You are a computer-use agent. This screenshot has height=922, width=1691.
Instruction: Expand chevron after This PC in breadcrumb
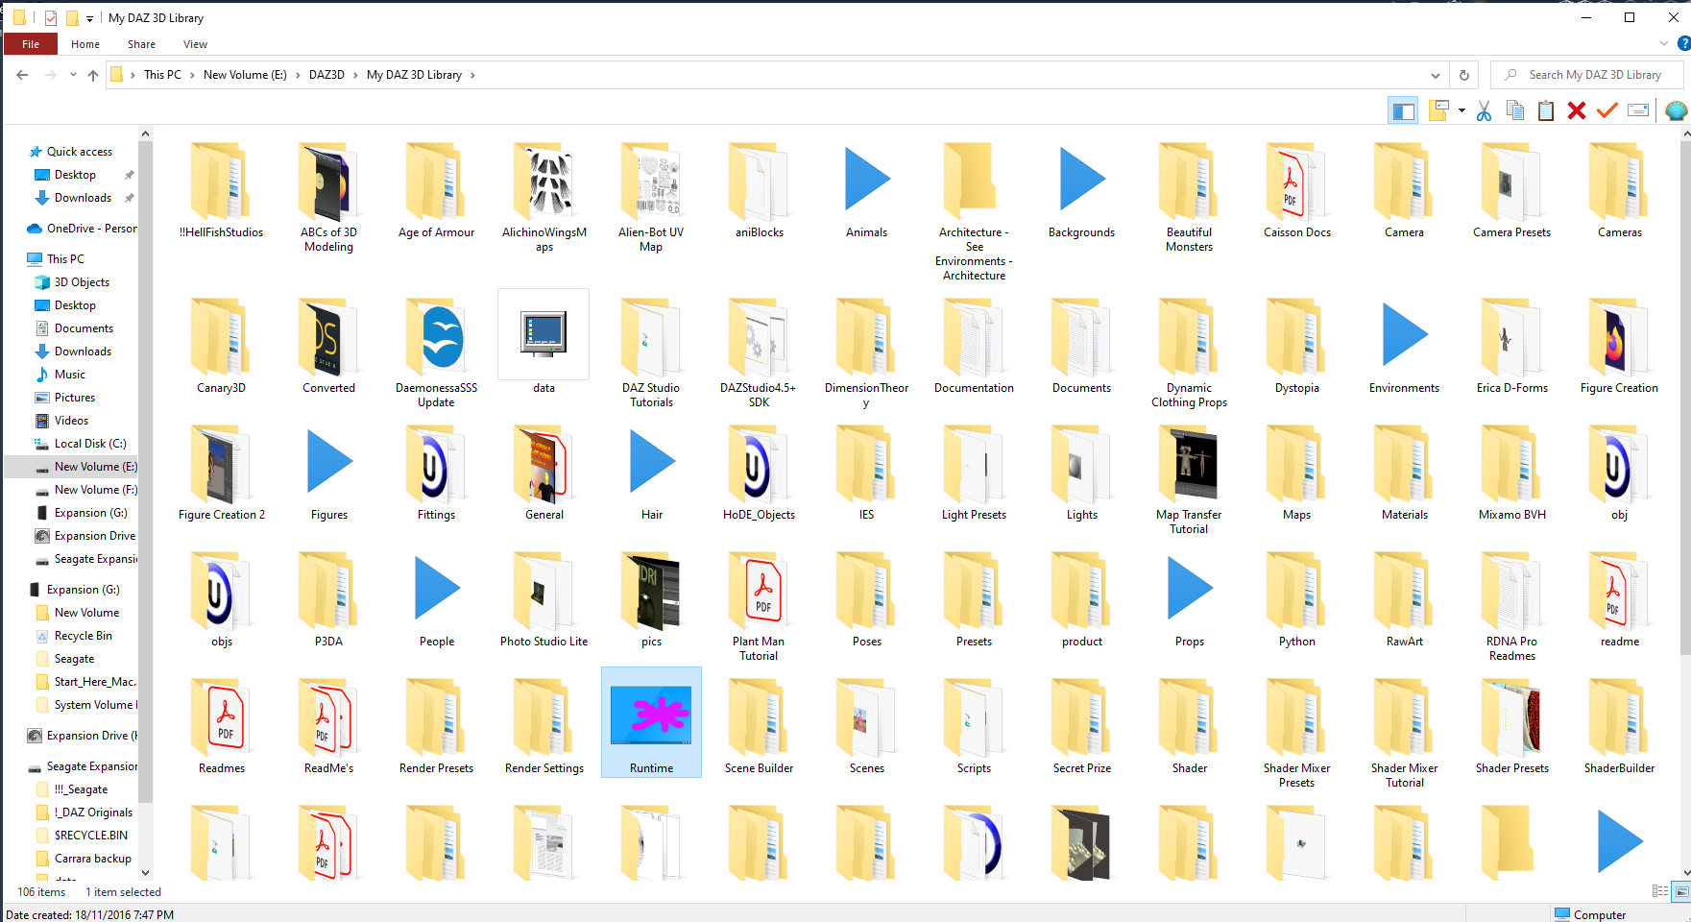(192, 75)
